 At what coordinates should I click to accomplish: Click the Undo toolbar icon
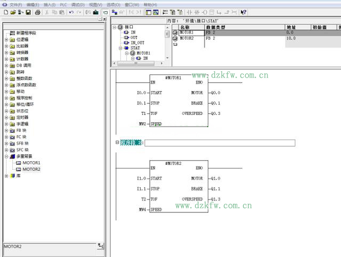[x=71, y=12]
